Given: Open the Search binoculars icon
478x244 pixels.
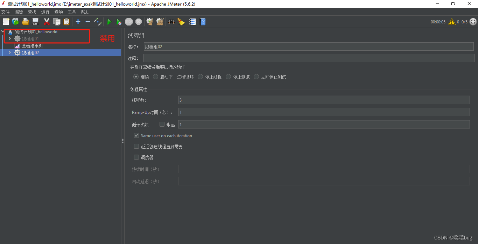Looking at the screenshot, I should [x=171, y=21].
